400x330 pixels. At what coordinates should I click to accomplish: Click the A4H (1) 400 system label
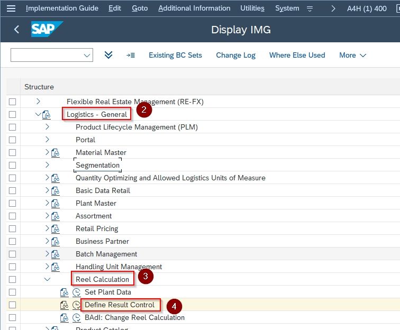click(x=367, y=8)
